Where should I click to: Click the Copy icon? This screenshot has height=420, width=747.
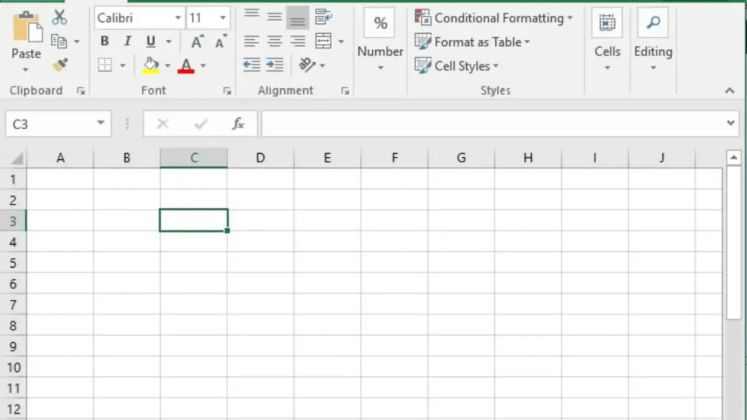(59, 42)
